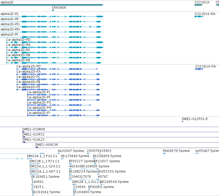Viewport: 219px width, 196px height.
Task: Click the EK104605.5prime EST label
Action: click(x=95, y=166)
